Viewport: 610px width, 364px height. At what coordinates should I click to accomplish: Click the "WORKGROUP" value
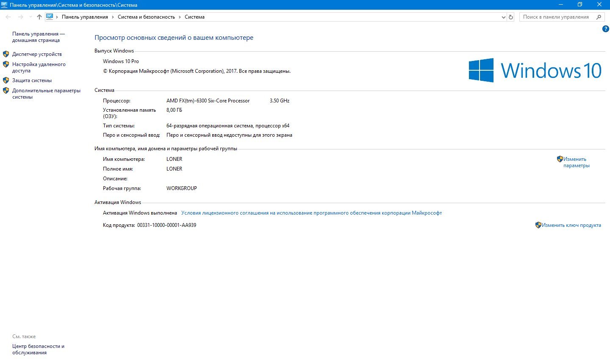182,188
